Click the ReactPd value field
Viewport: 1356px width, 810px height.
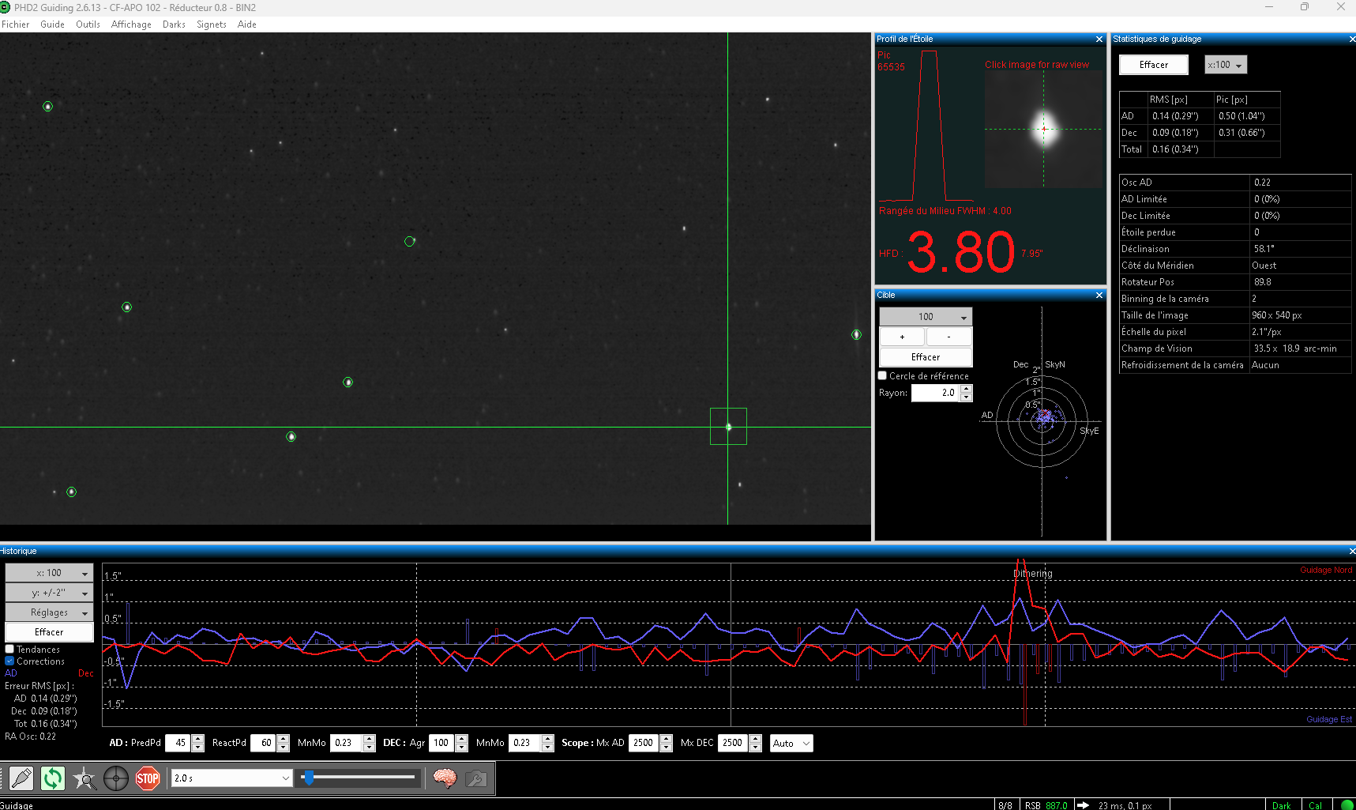click(x=263, y=743)
